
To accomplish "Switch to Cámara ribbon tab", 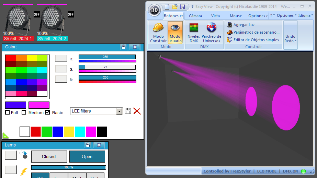I will tap(195, 16).
